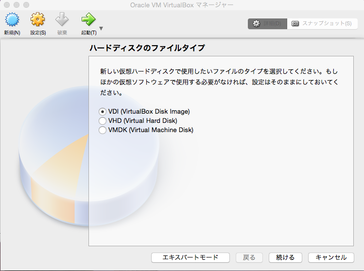Click the 続ける continue button
This screenshot has height=271, width=364.
click(x=285, y=257)
